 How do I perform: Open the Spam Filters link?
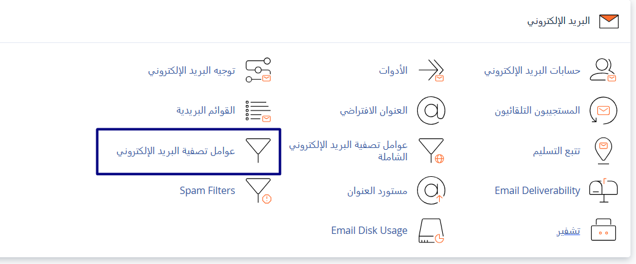click(207, 191)
